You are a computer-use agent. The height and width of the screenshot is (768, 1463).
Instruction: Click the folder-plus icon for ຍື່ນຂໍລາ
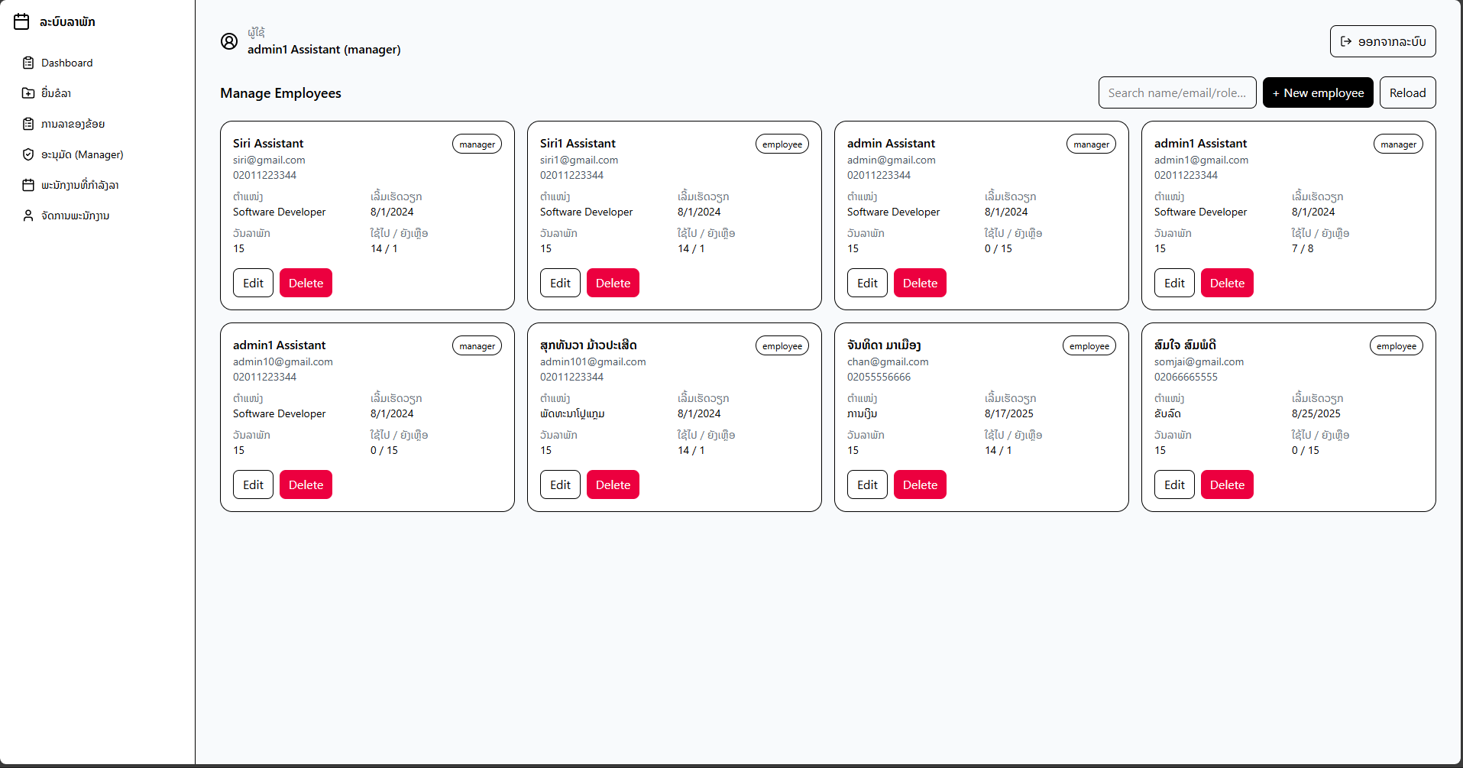tap(28, 93)
